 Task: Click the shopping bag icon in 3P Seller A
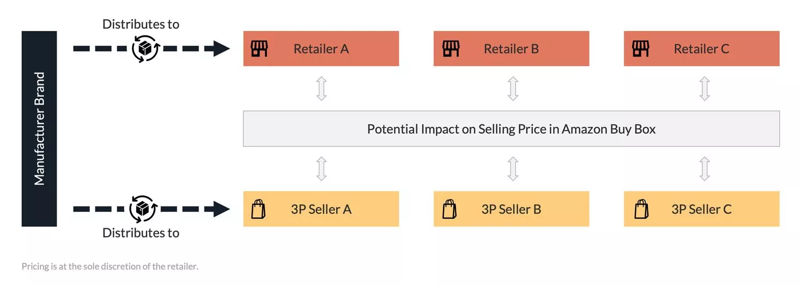[258, 209]
